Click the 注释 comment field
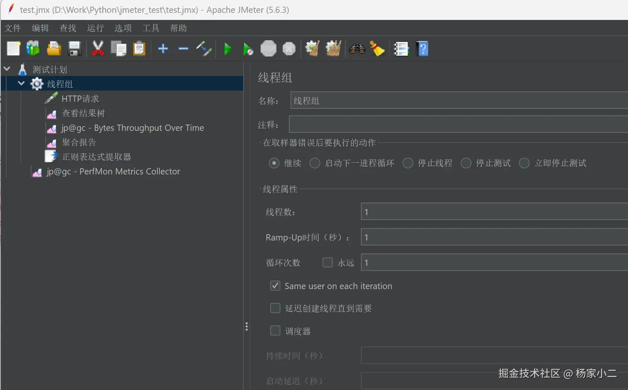Image resolution: width=628 pixels, height=390 pixels. [x=458, y=124]
